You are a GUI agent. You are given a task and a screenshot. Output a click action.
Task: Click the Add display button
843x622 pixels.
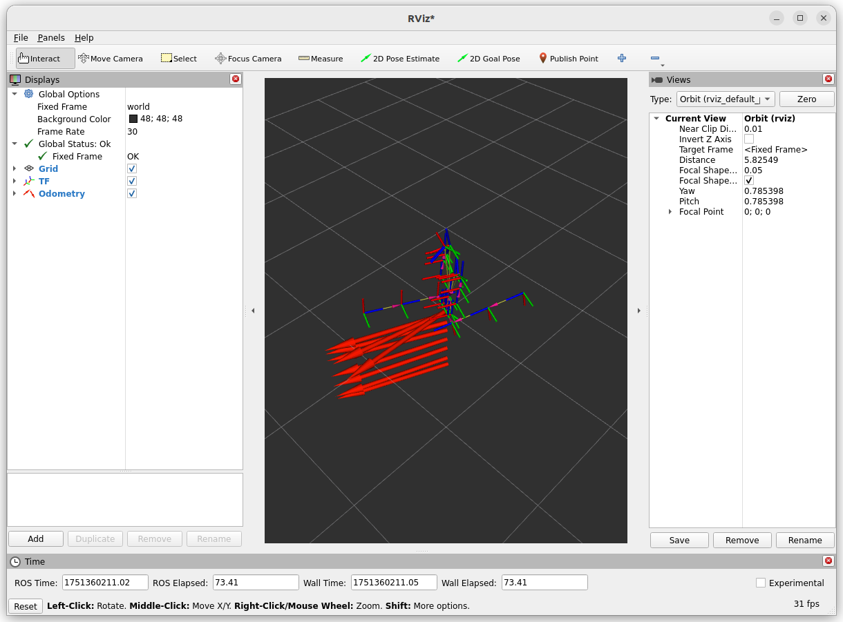point(36,538)
